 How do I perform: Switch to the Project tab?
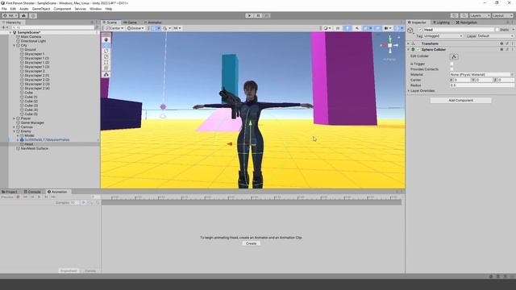[x=10, y=192]
